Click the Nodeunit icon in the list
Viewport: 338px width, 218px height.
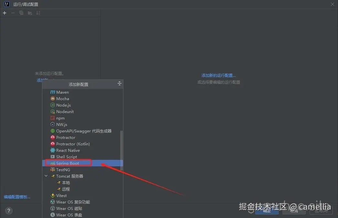point(53,112)
